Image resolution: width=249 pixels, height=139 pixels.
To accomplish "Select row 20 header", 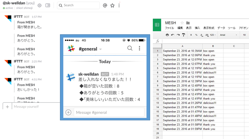I will tap(158, 133).
